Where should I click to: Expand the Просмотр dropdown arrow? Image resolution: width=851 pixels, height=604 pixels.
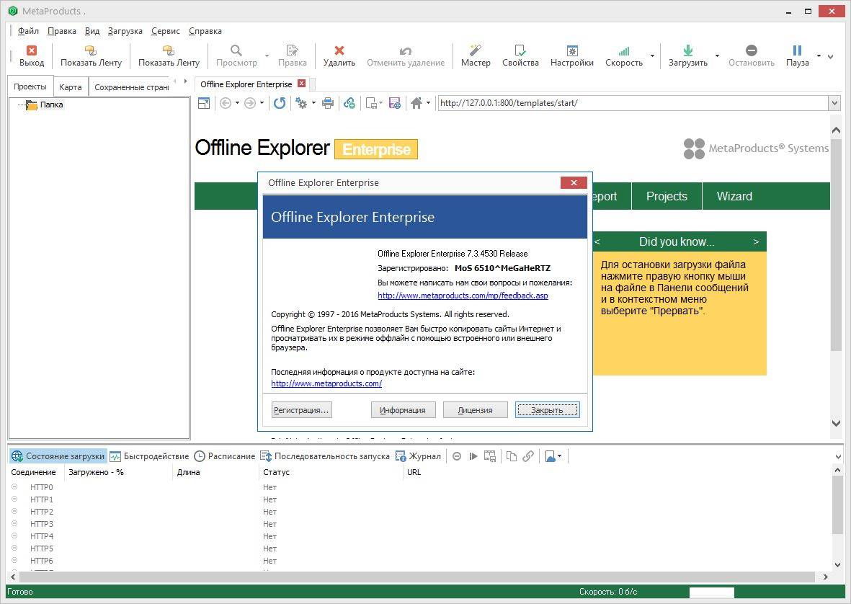267,56
